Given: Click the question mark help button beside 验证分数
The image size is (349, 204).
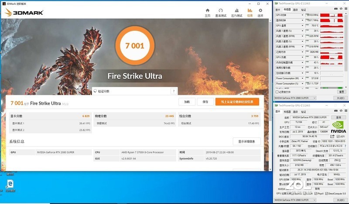Looking at the screenshot, I should 174,91.
